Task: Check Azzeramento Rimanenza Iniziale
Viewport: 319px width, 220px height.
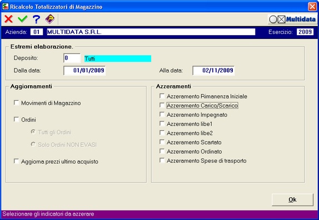Action: (162, 96)
